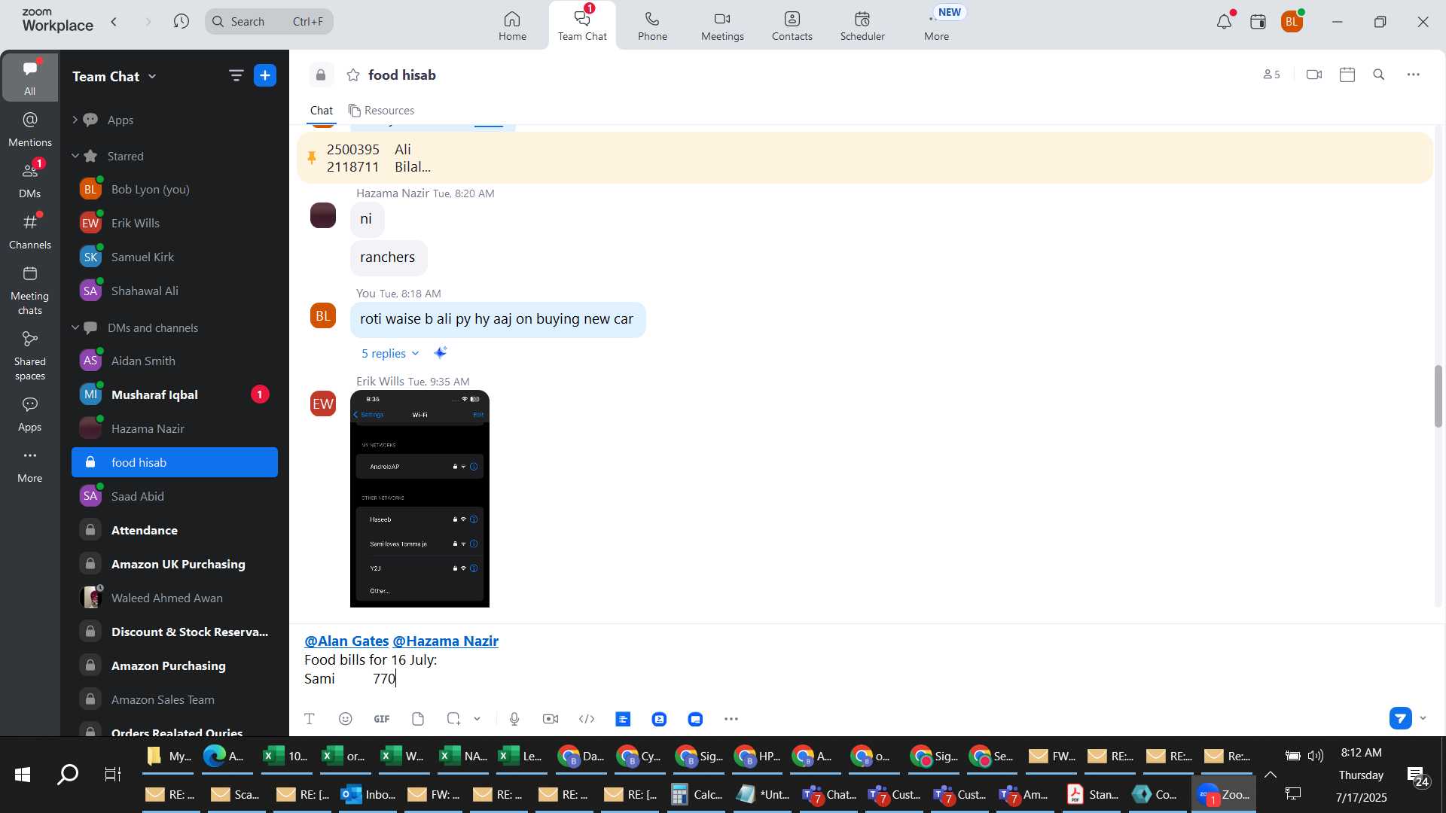The height and width of the screenshot is (813, 1446).
Task: Open the Wi-Fi screenshot thumbnail
Action: 419,498
